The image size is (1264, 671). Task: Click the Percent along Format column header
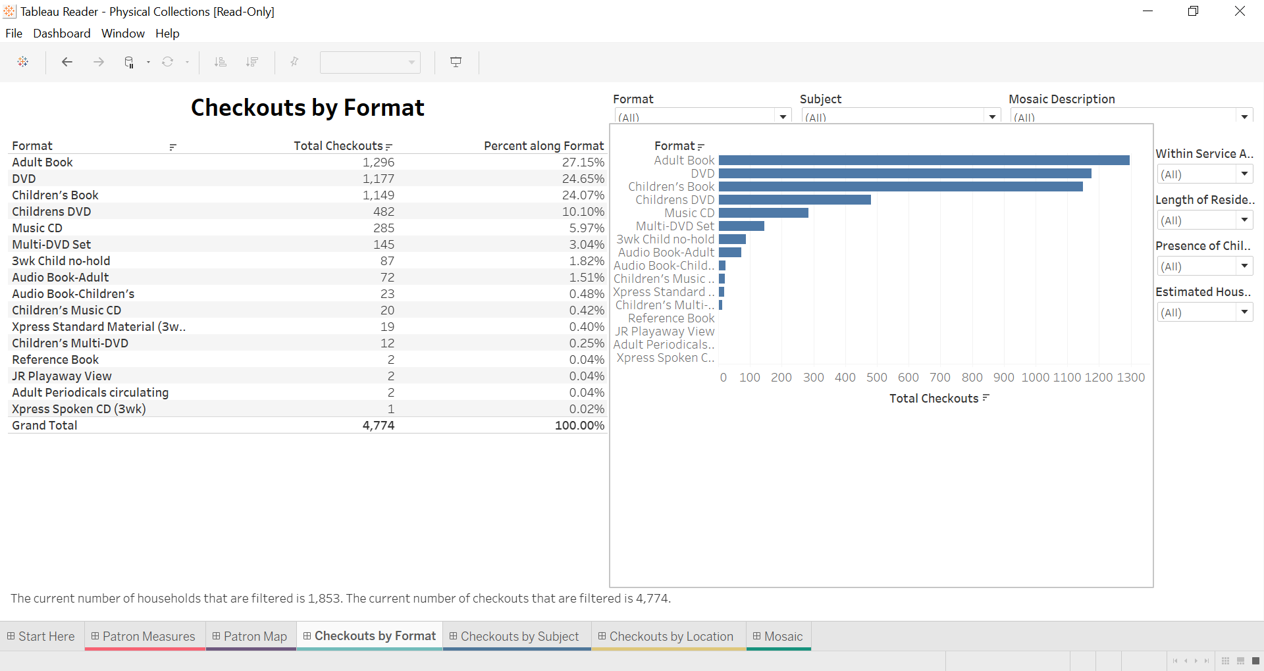click(544, 146)
